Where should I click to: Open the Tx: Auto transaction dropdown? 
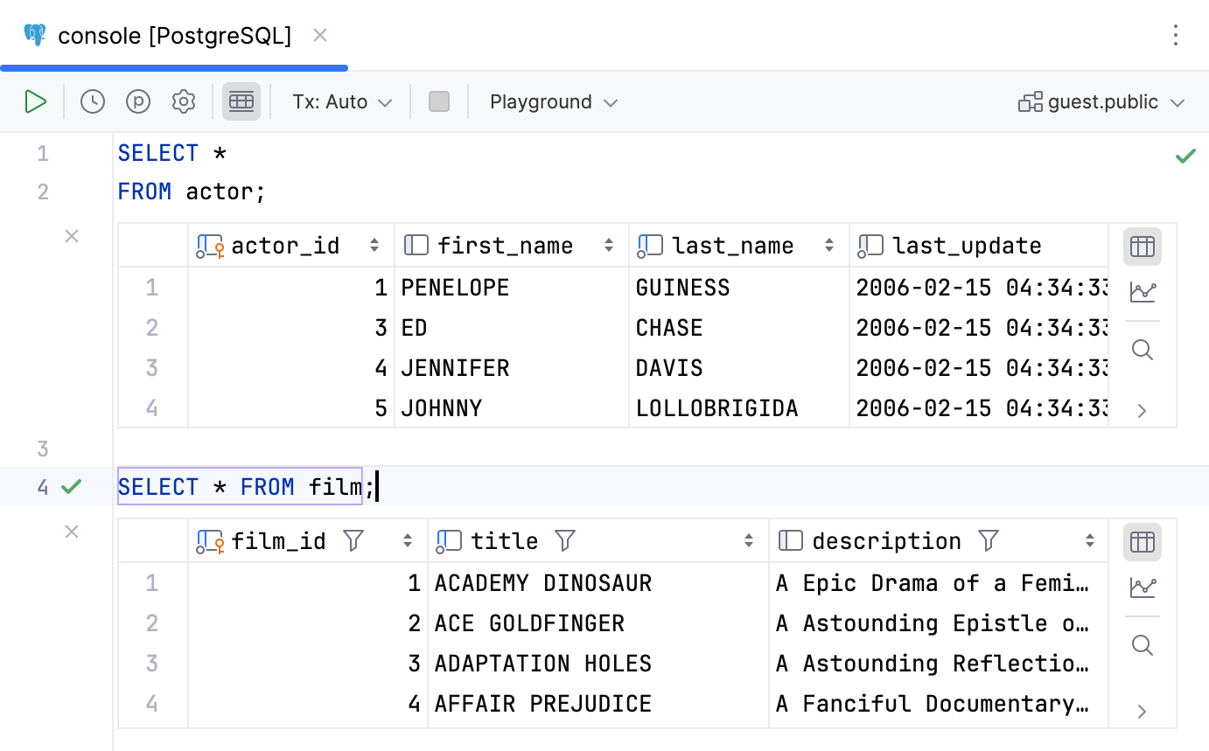click(341, 101)
